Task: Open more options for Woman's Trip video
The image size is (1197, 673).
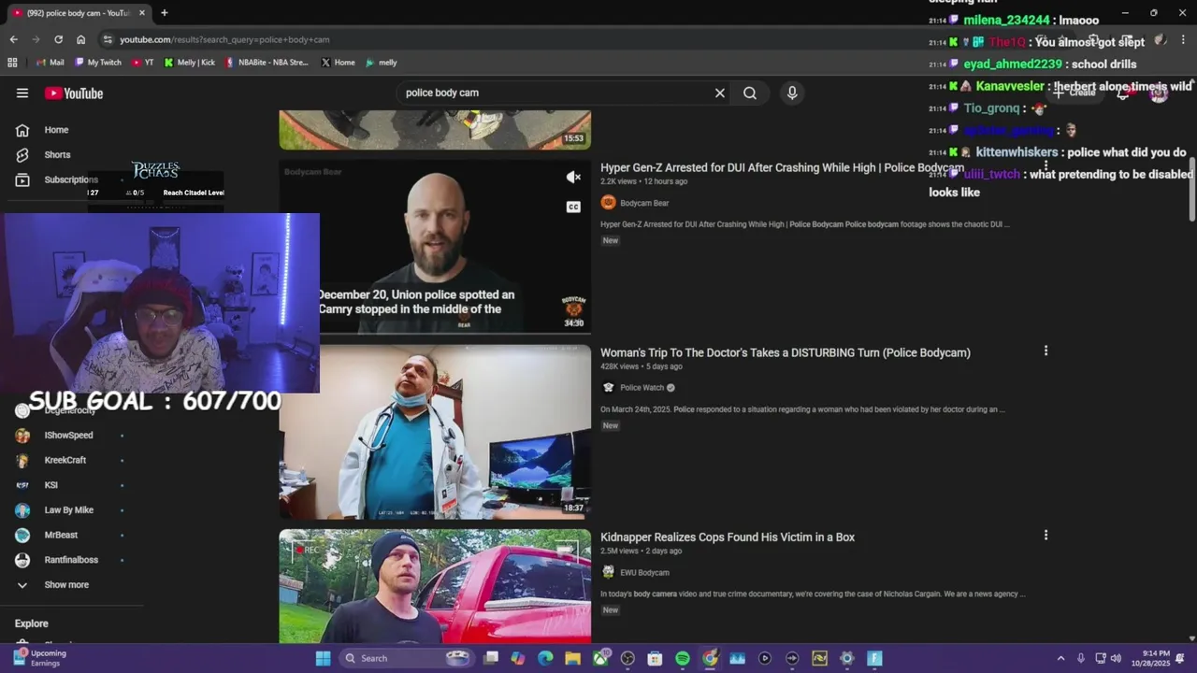Action: click(x=1046, y=351)
